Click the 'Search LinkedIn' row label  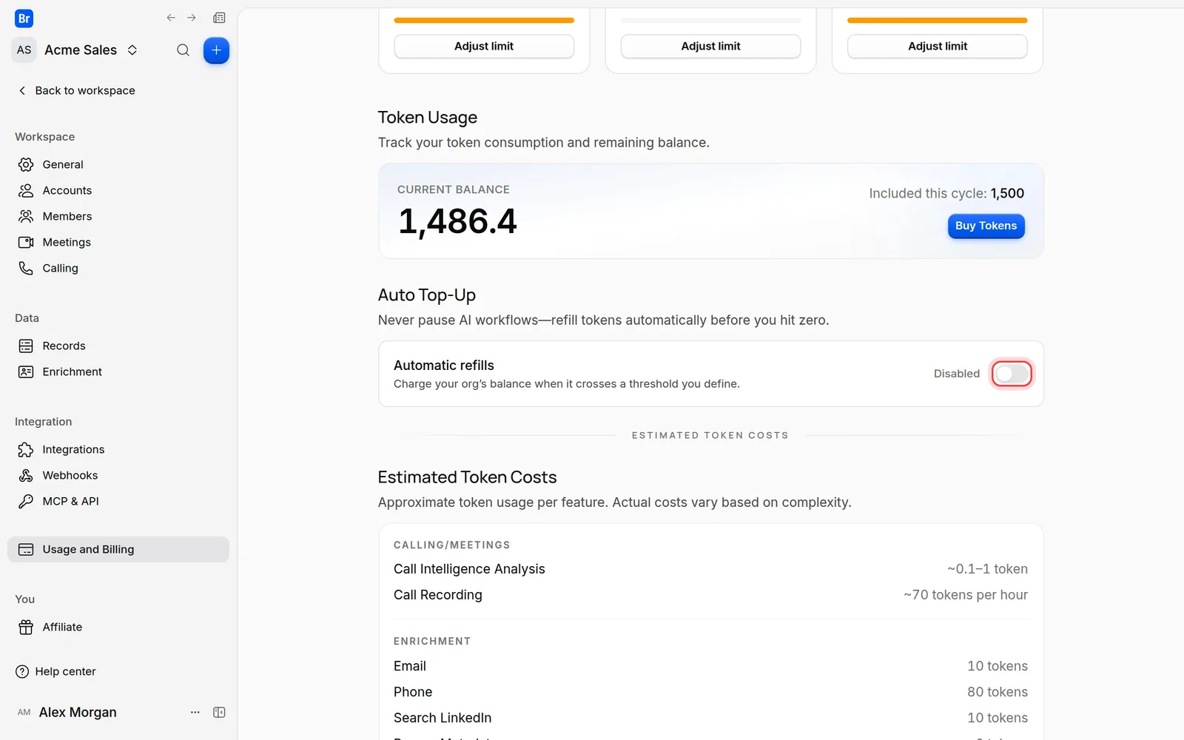443,718
